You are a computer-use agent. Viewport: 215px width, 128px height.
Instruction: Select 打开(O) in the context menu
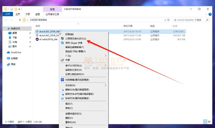tap(69, 34)
